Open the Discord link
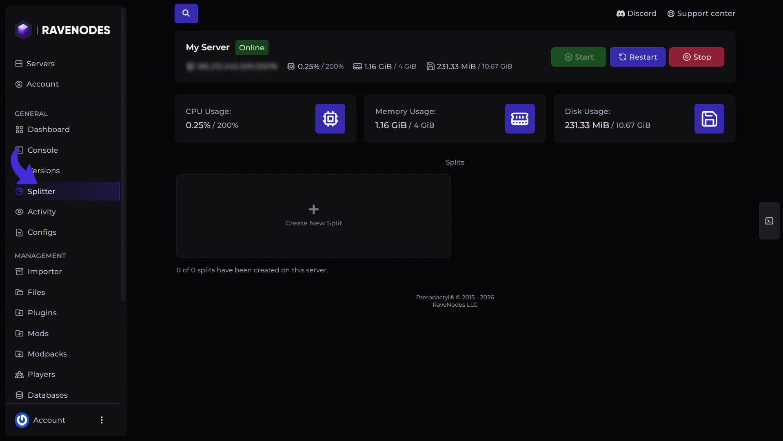Image resolution: width=783 pixels, height=441 pixels. tap(637, 13)
